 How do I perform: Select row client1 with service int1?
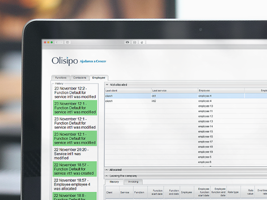(186, 96)
